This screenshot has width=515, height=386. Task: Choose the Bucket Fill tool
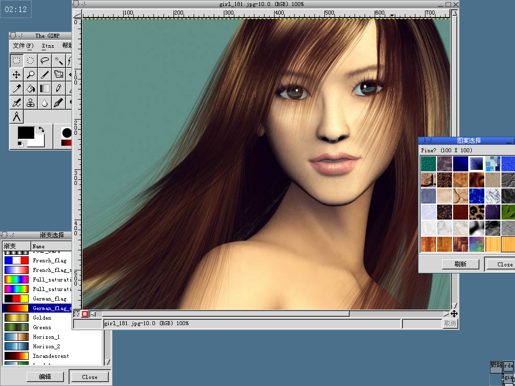point(31,89)
